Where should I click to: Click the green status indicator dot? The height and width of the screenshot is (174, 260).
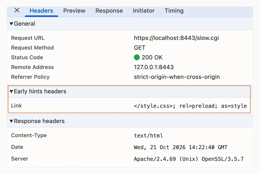click(137, 57)
